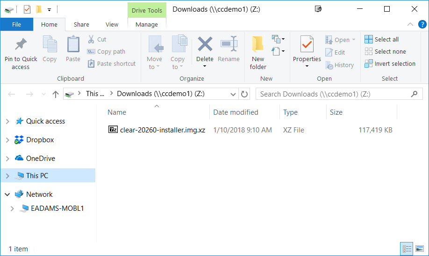Click the Downloads breadcrumb in address bar
This screenshot has height=256, width=429.
click(x=161, y=94)
